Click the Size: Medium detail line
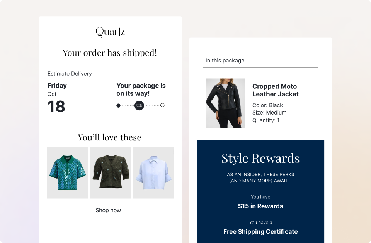371x243 pixels. (269, 113)
